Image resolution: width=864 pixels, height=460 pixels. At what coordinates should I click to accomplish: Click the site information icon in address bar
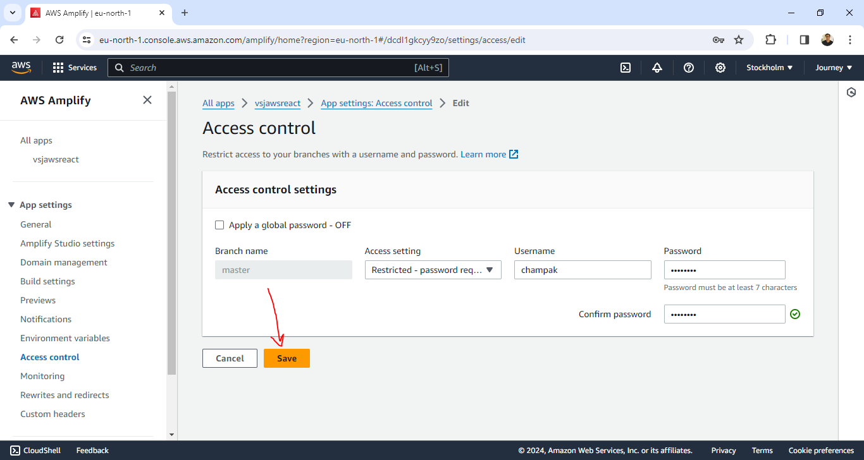point(87,40)
